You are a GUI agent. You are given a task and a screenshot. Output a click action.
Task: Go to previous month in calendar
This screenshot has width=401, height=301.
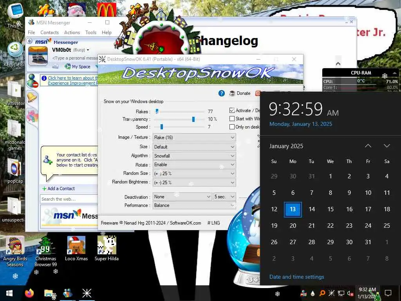point(368,146)
